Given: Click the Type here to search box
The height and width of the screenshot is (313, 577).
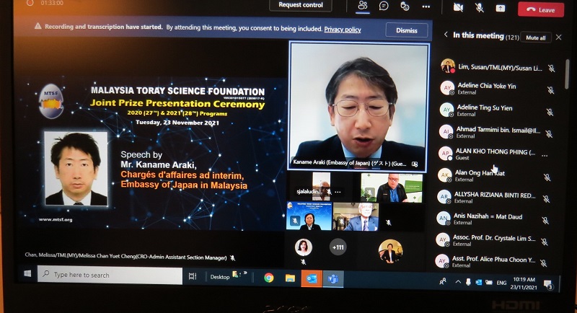Looking at the screenshot, I should pos(110,275).
